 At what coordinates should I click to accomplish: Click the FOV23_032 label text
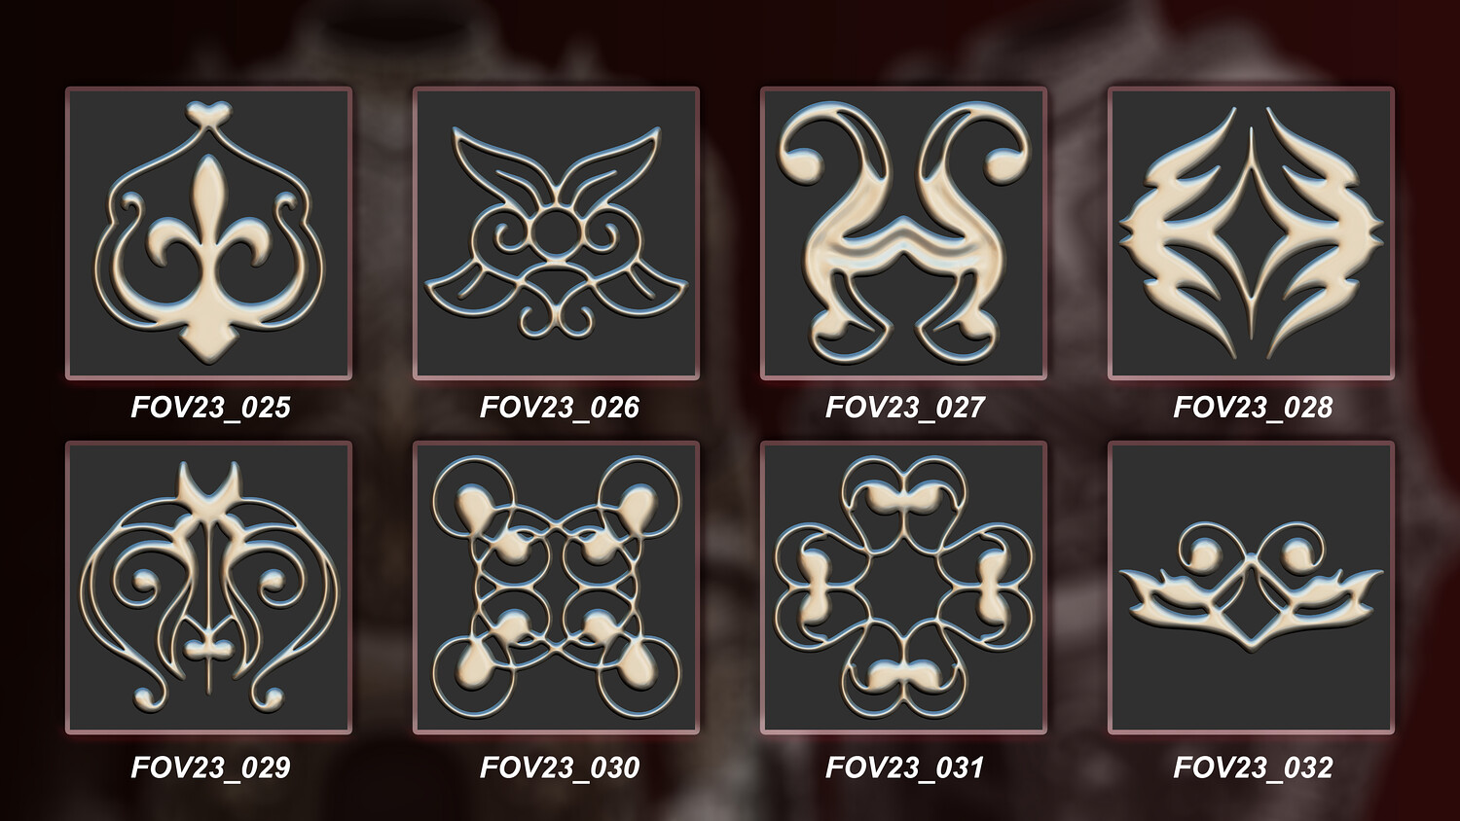coord(1253,767)
